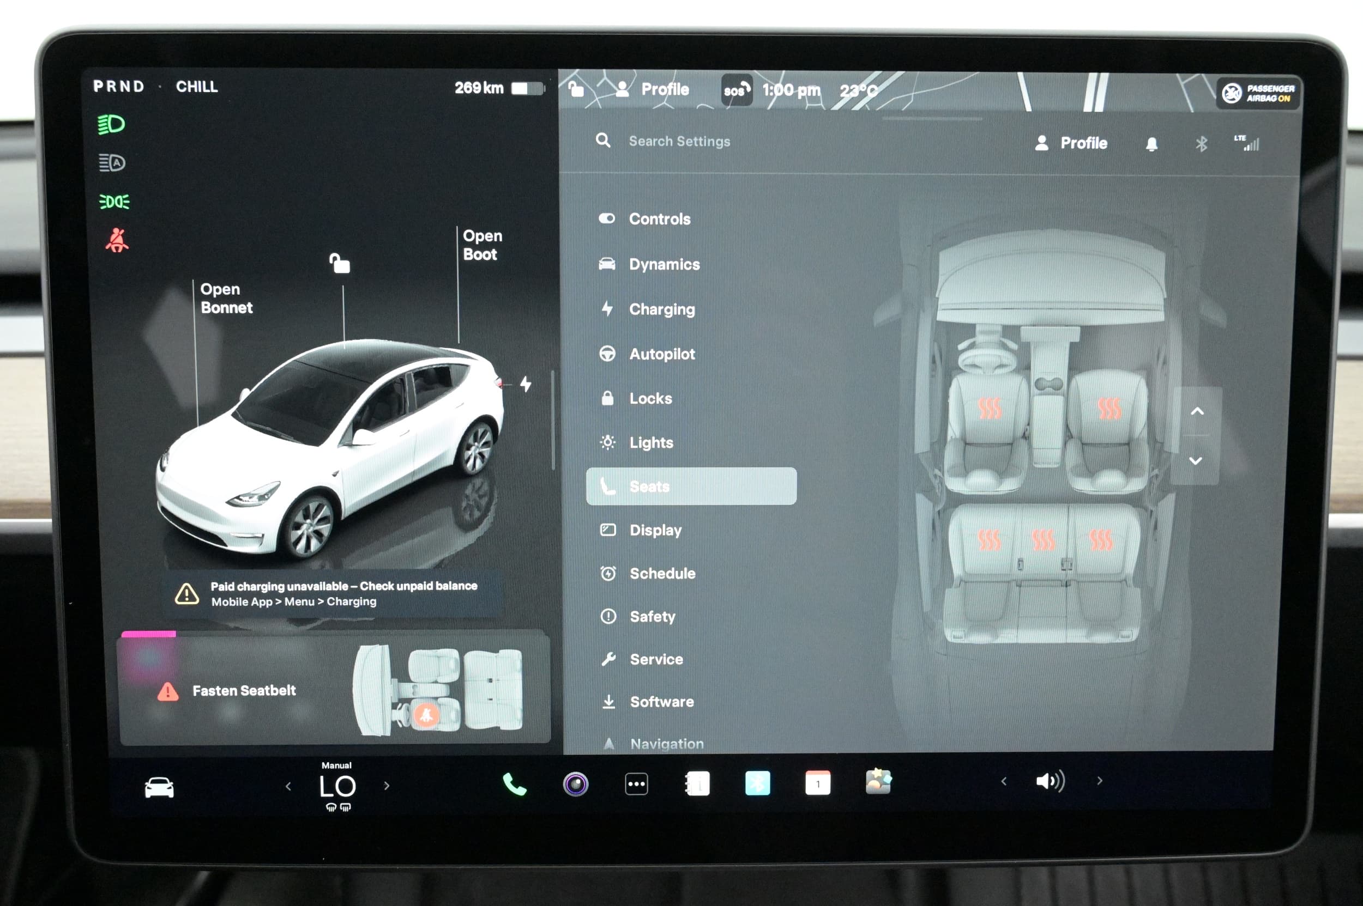Tap the seat occupancy diagram thumbnail
1363x906 pixels.
pyautogui.click(x=438, y=689)
